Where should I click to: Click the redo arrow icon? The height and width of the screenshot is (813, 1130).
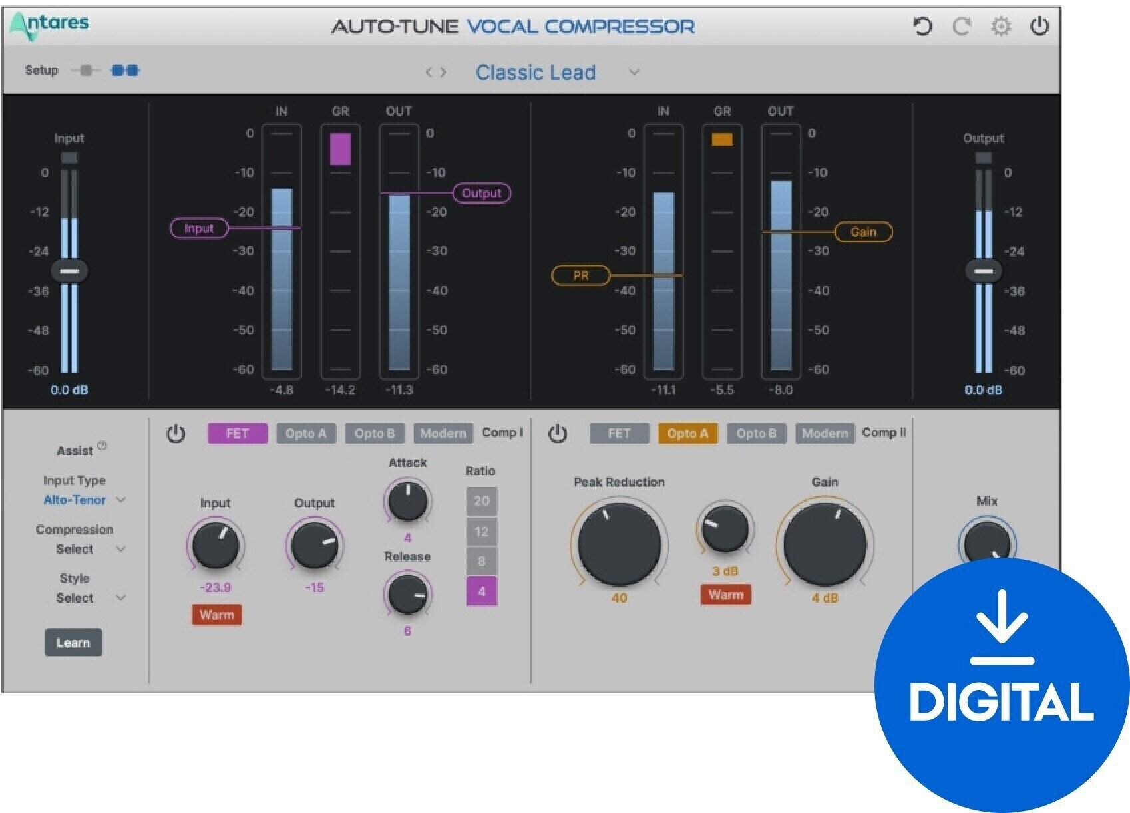(x=962, y=27)
